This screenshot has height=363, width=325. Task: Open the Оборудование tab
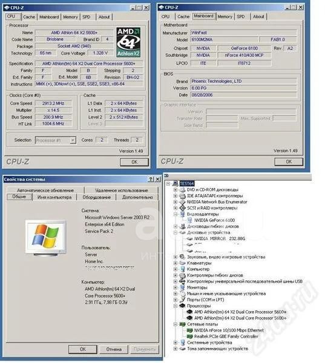coord(97,197)
